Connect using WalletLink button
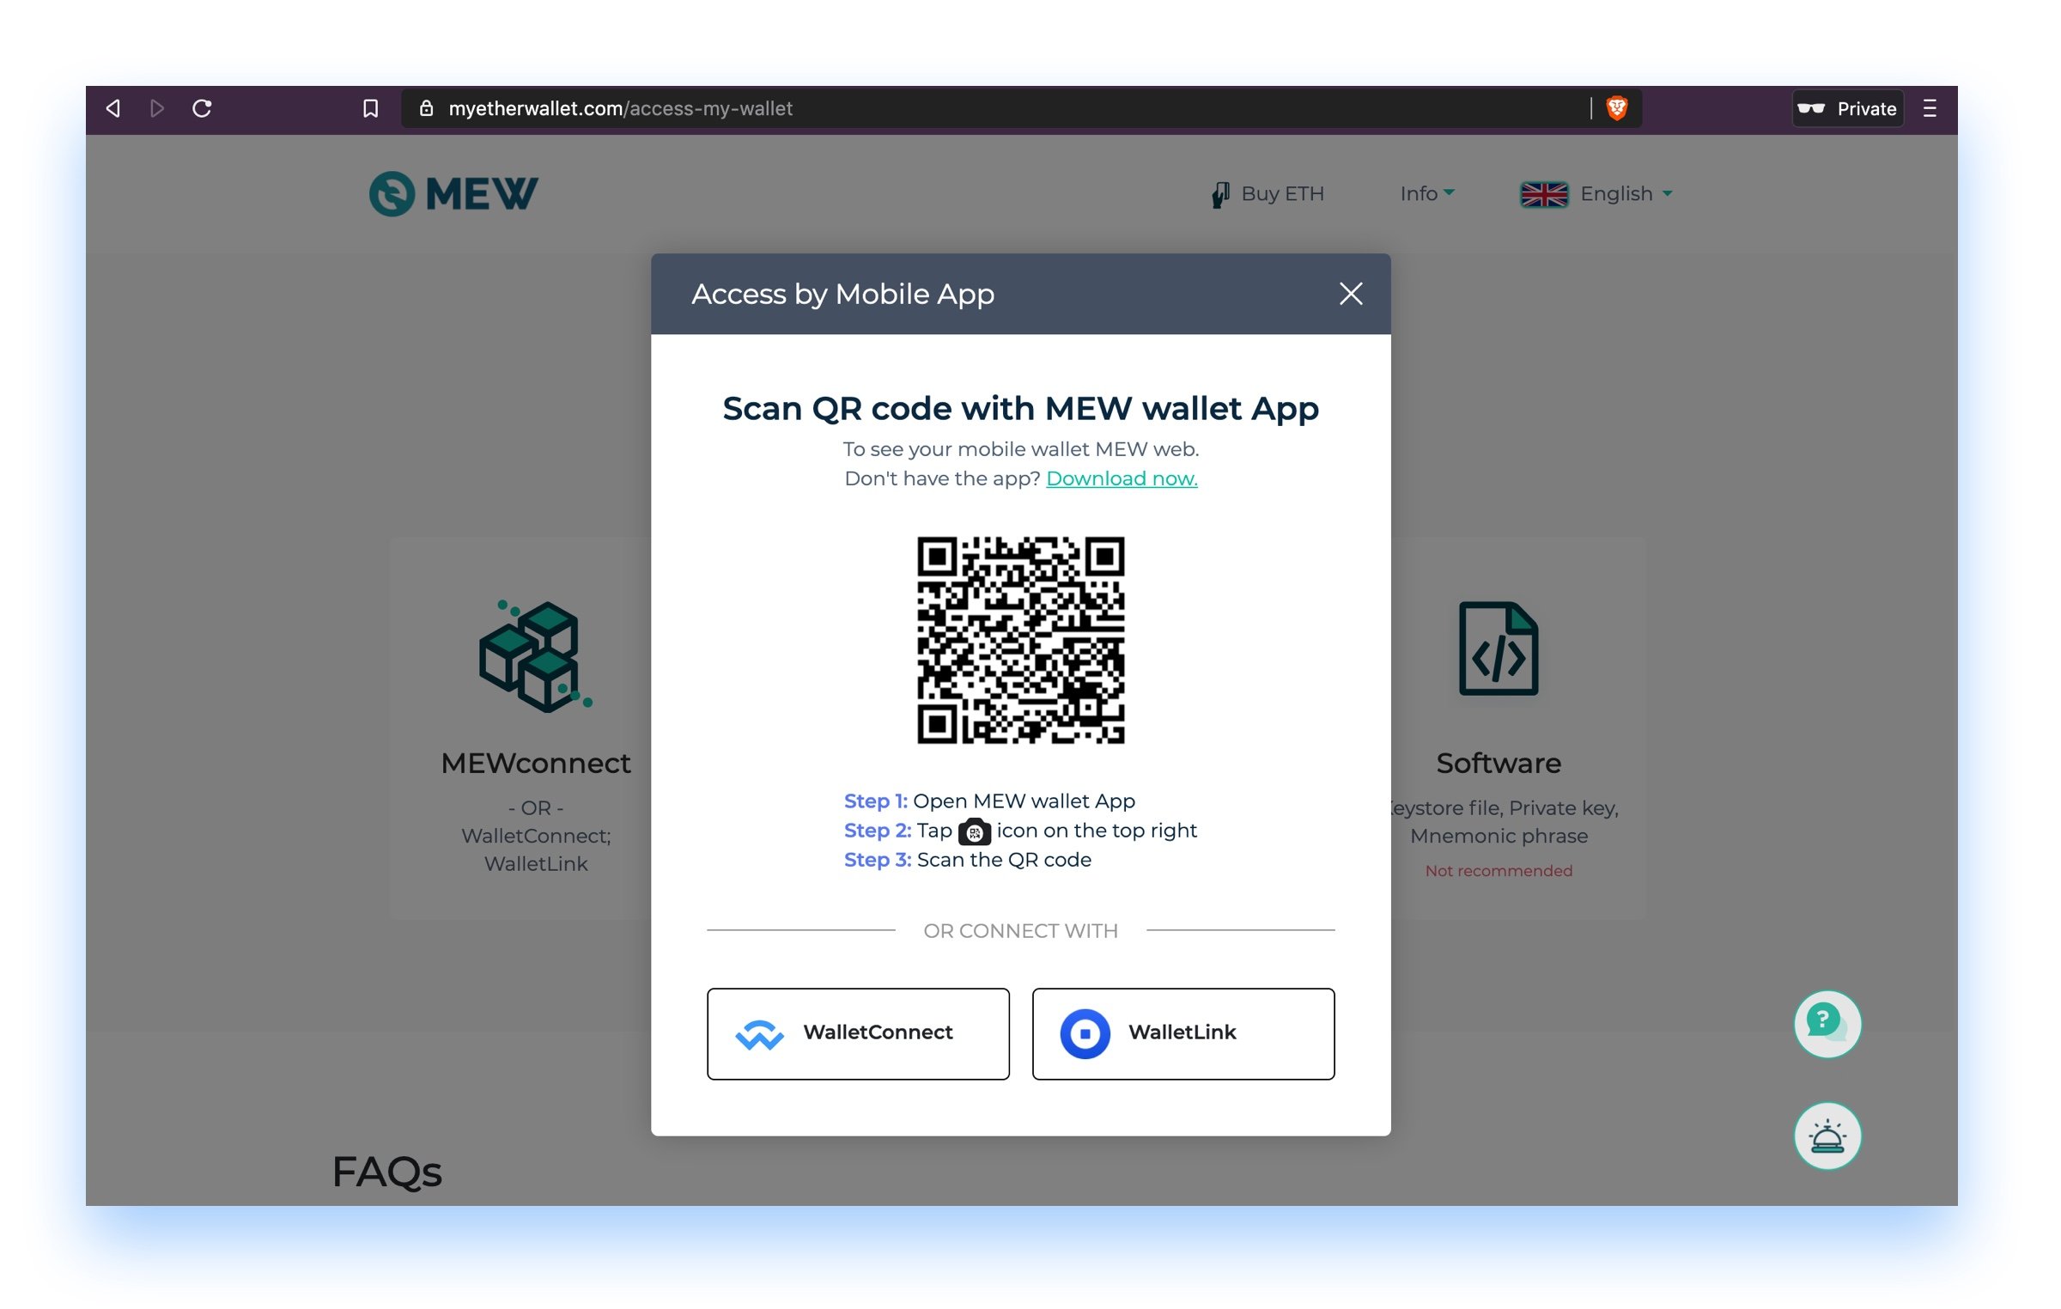The image size is (2061, 1309). point(1183,1033)
